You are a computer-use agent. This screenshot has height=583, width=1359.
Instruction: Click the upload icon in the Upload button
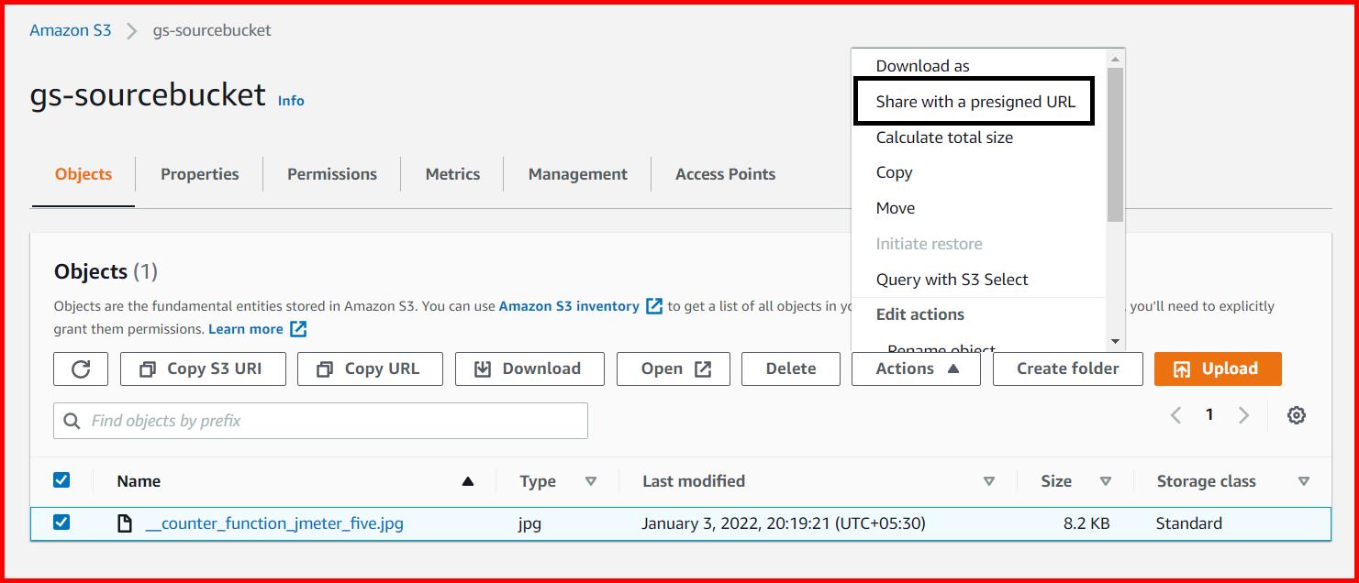1184,368
